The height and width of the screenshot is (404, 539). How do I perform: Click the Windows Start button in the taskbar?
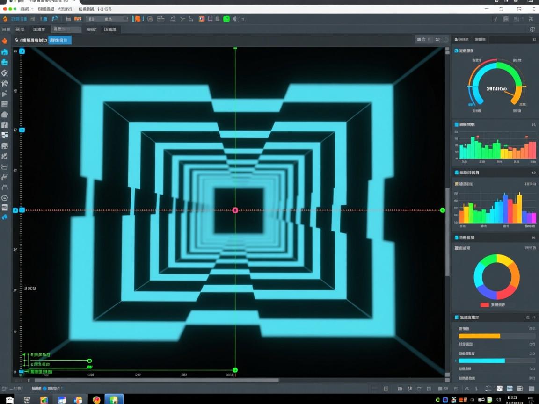point(9,400)
